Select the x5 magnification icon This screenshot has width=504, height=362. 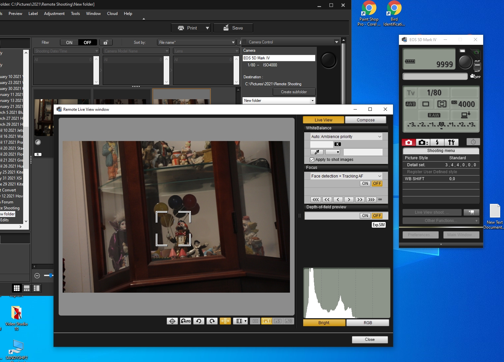pyautogui.click(x=278, y=321)
